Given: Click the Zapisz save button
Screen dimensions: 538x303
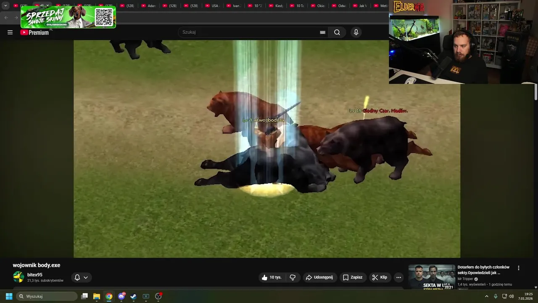Looking at the screenshot, I should coord(352,277).
